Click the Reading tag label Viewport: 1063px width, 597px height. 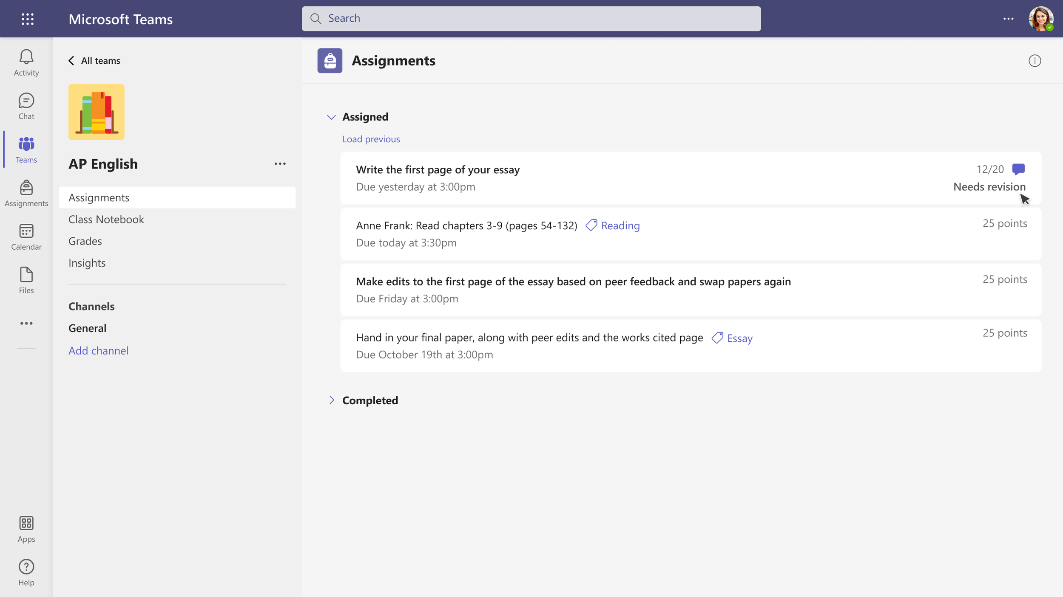pos(620,225)
